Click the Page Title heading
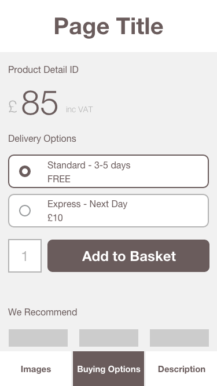 click(x=109, y=27)
